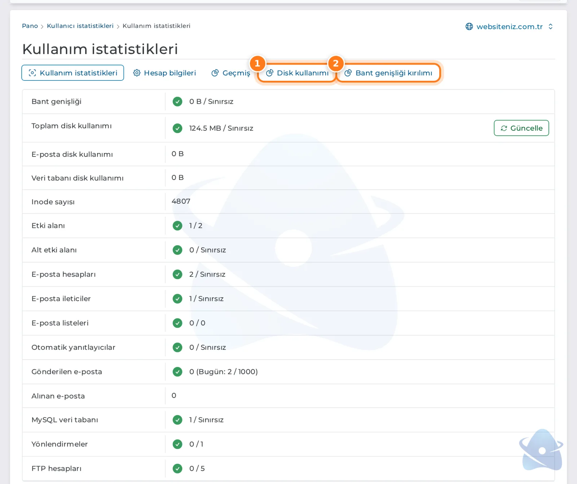
Task: Click the pie chart icon on Disk kullanımı
Action: point(269,73)
